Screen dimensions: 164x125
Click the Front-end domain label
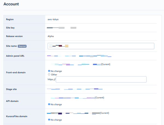[16, 72]
